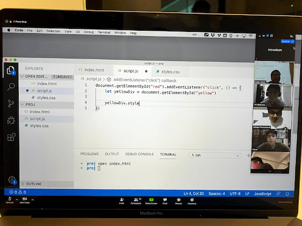
Task: Open the Search view in activity bar
Action: coord(11,87)
